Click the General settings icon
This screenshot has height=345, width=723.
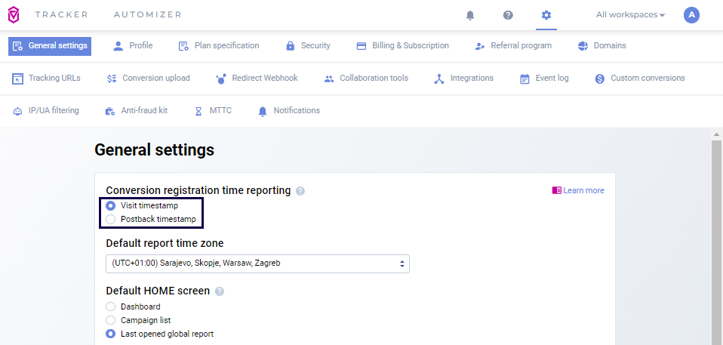coord(17,46)
